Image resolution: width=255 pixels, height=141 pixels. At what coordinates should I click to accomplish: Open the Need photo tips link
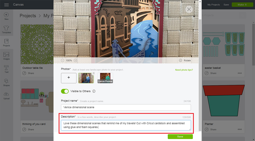tap(184, 70)
